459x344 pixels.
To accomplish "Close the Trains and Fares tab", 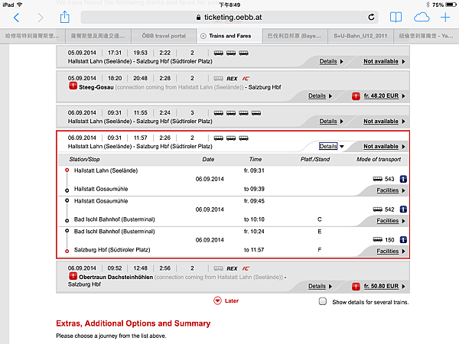I will [x=203, y=36].
